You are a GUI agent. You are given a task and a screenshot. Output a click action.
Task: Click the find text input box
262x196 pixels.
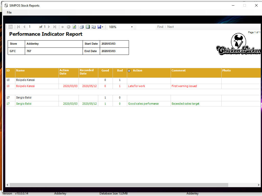pyautogui.click(x=146, y=27)
